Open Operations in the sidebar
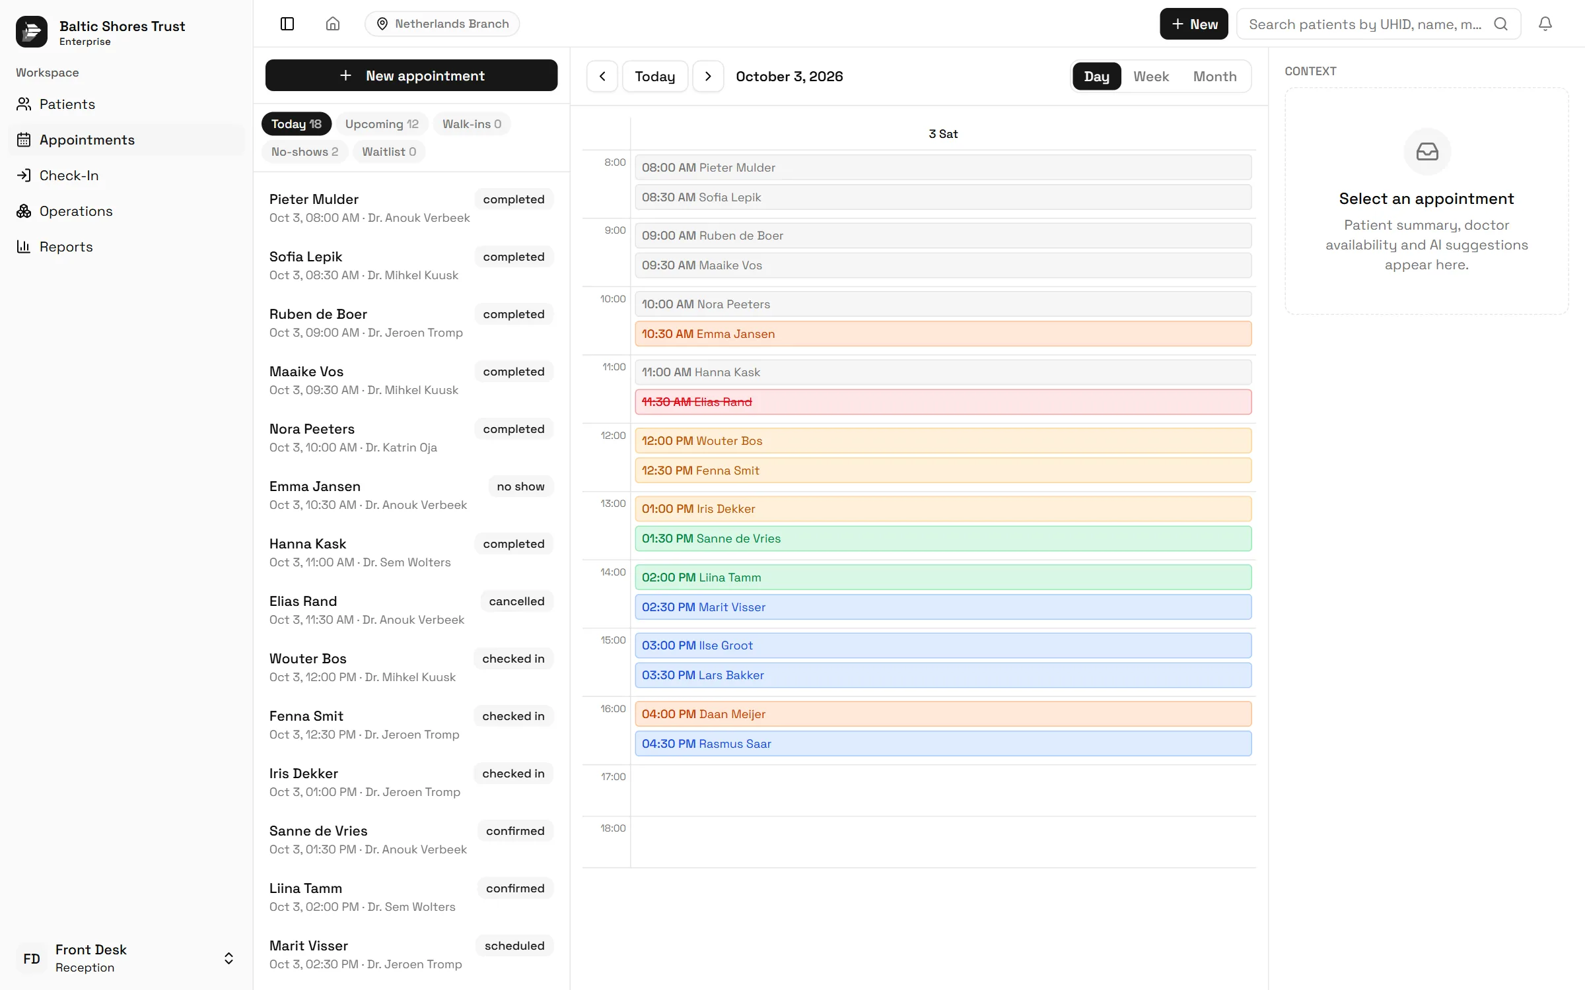The width and height of the screenshot is (1585, 990). pos(126,211)
